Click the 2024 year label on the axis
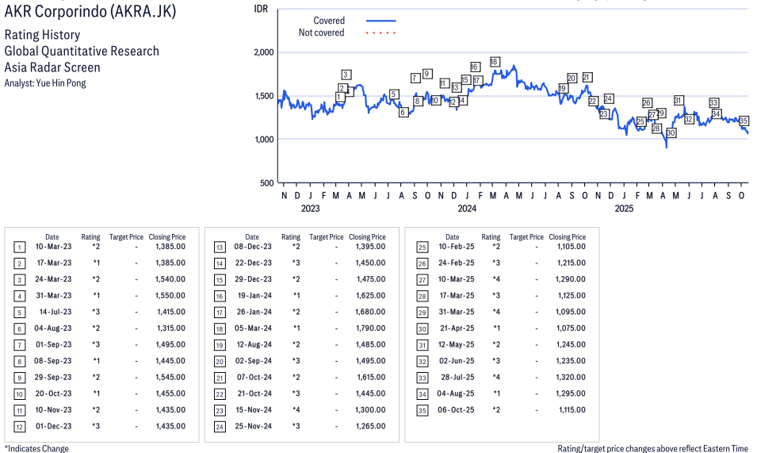The height and width of the screenshot is (453, 757). pyautogui.click(x=467, y=209)
